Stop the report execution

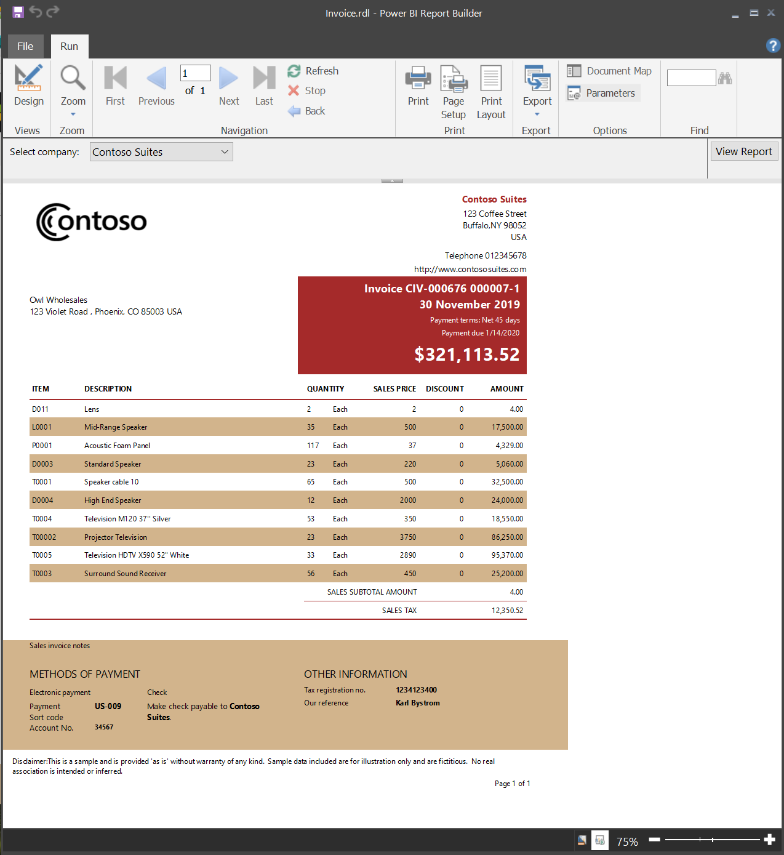307,90
